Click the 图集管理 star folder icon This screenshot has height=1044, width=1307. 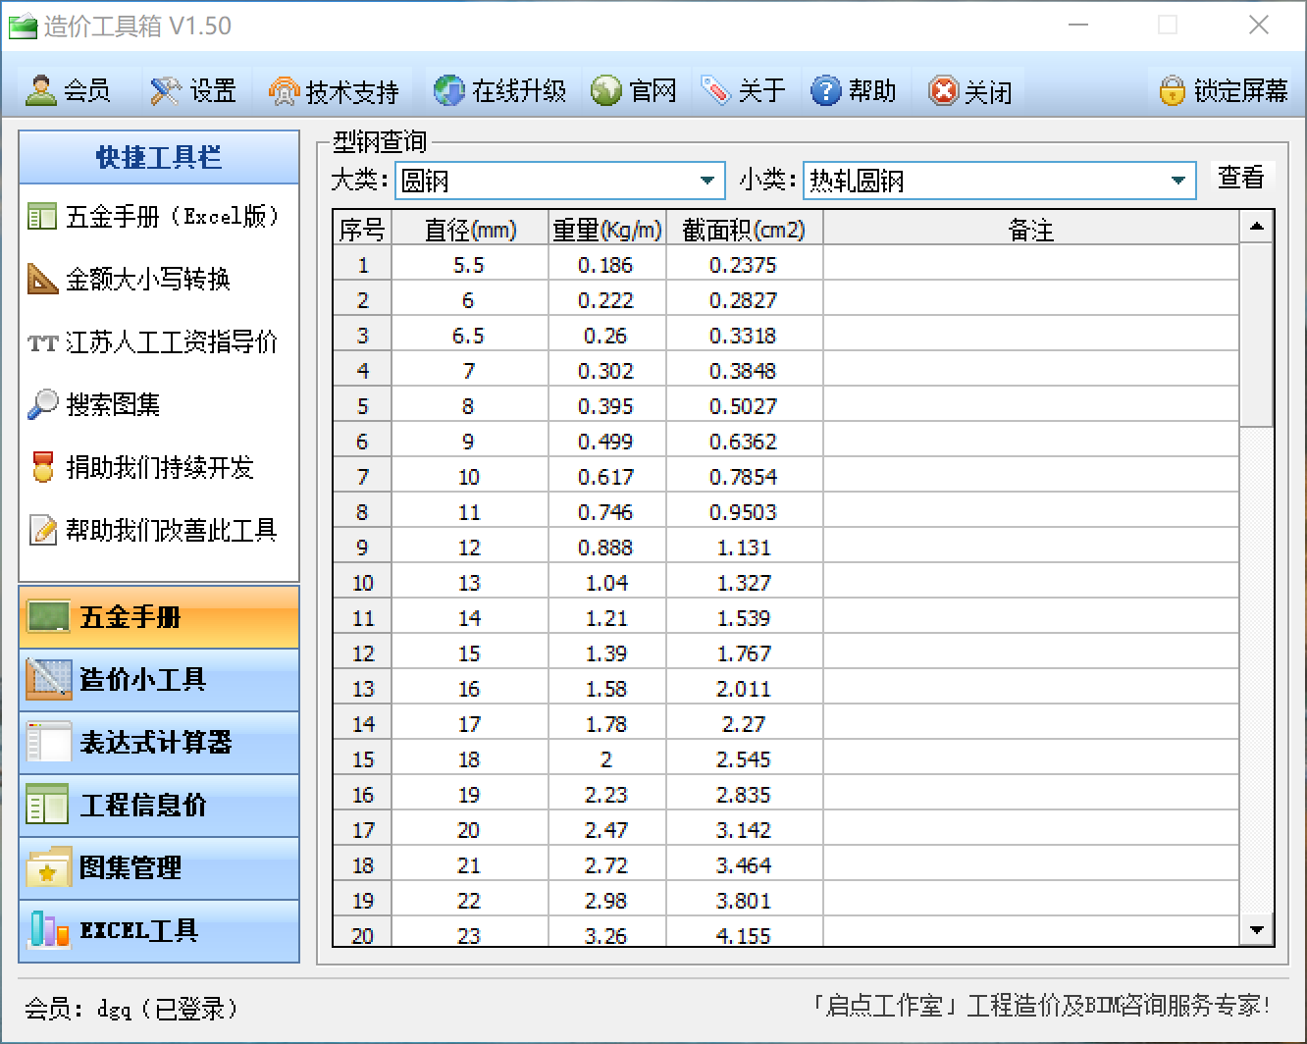(48, 868)
